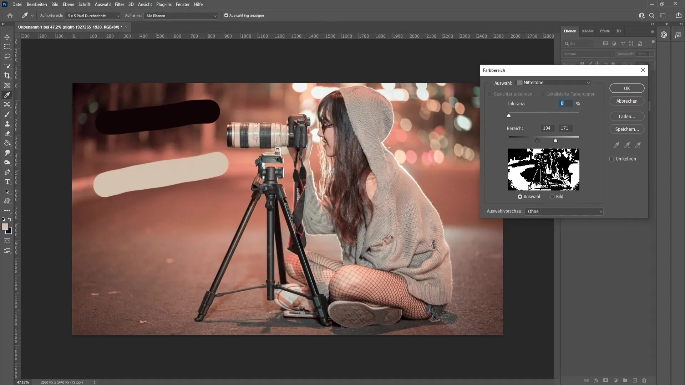Click the selection preview thumbnail in Farbbereich
685x385 pixels.
point(543,169)
